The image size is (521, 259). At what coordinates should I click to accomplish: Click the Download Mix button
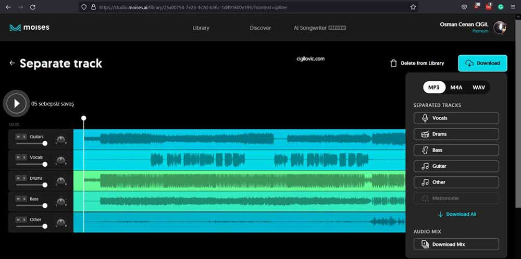coord(456,244)
